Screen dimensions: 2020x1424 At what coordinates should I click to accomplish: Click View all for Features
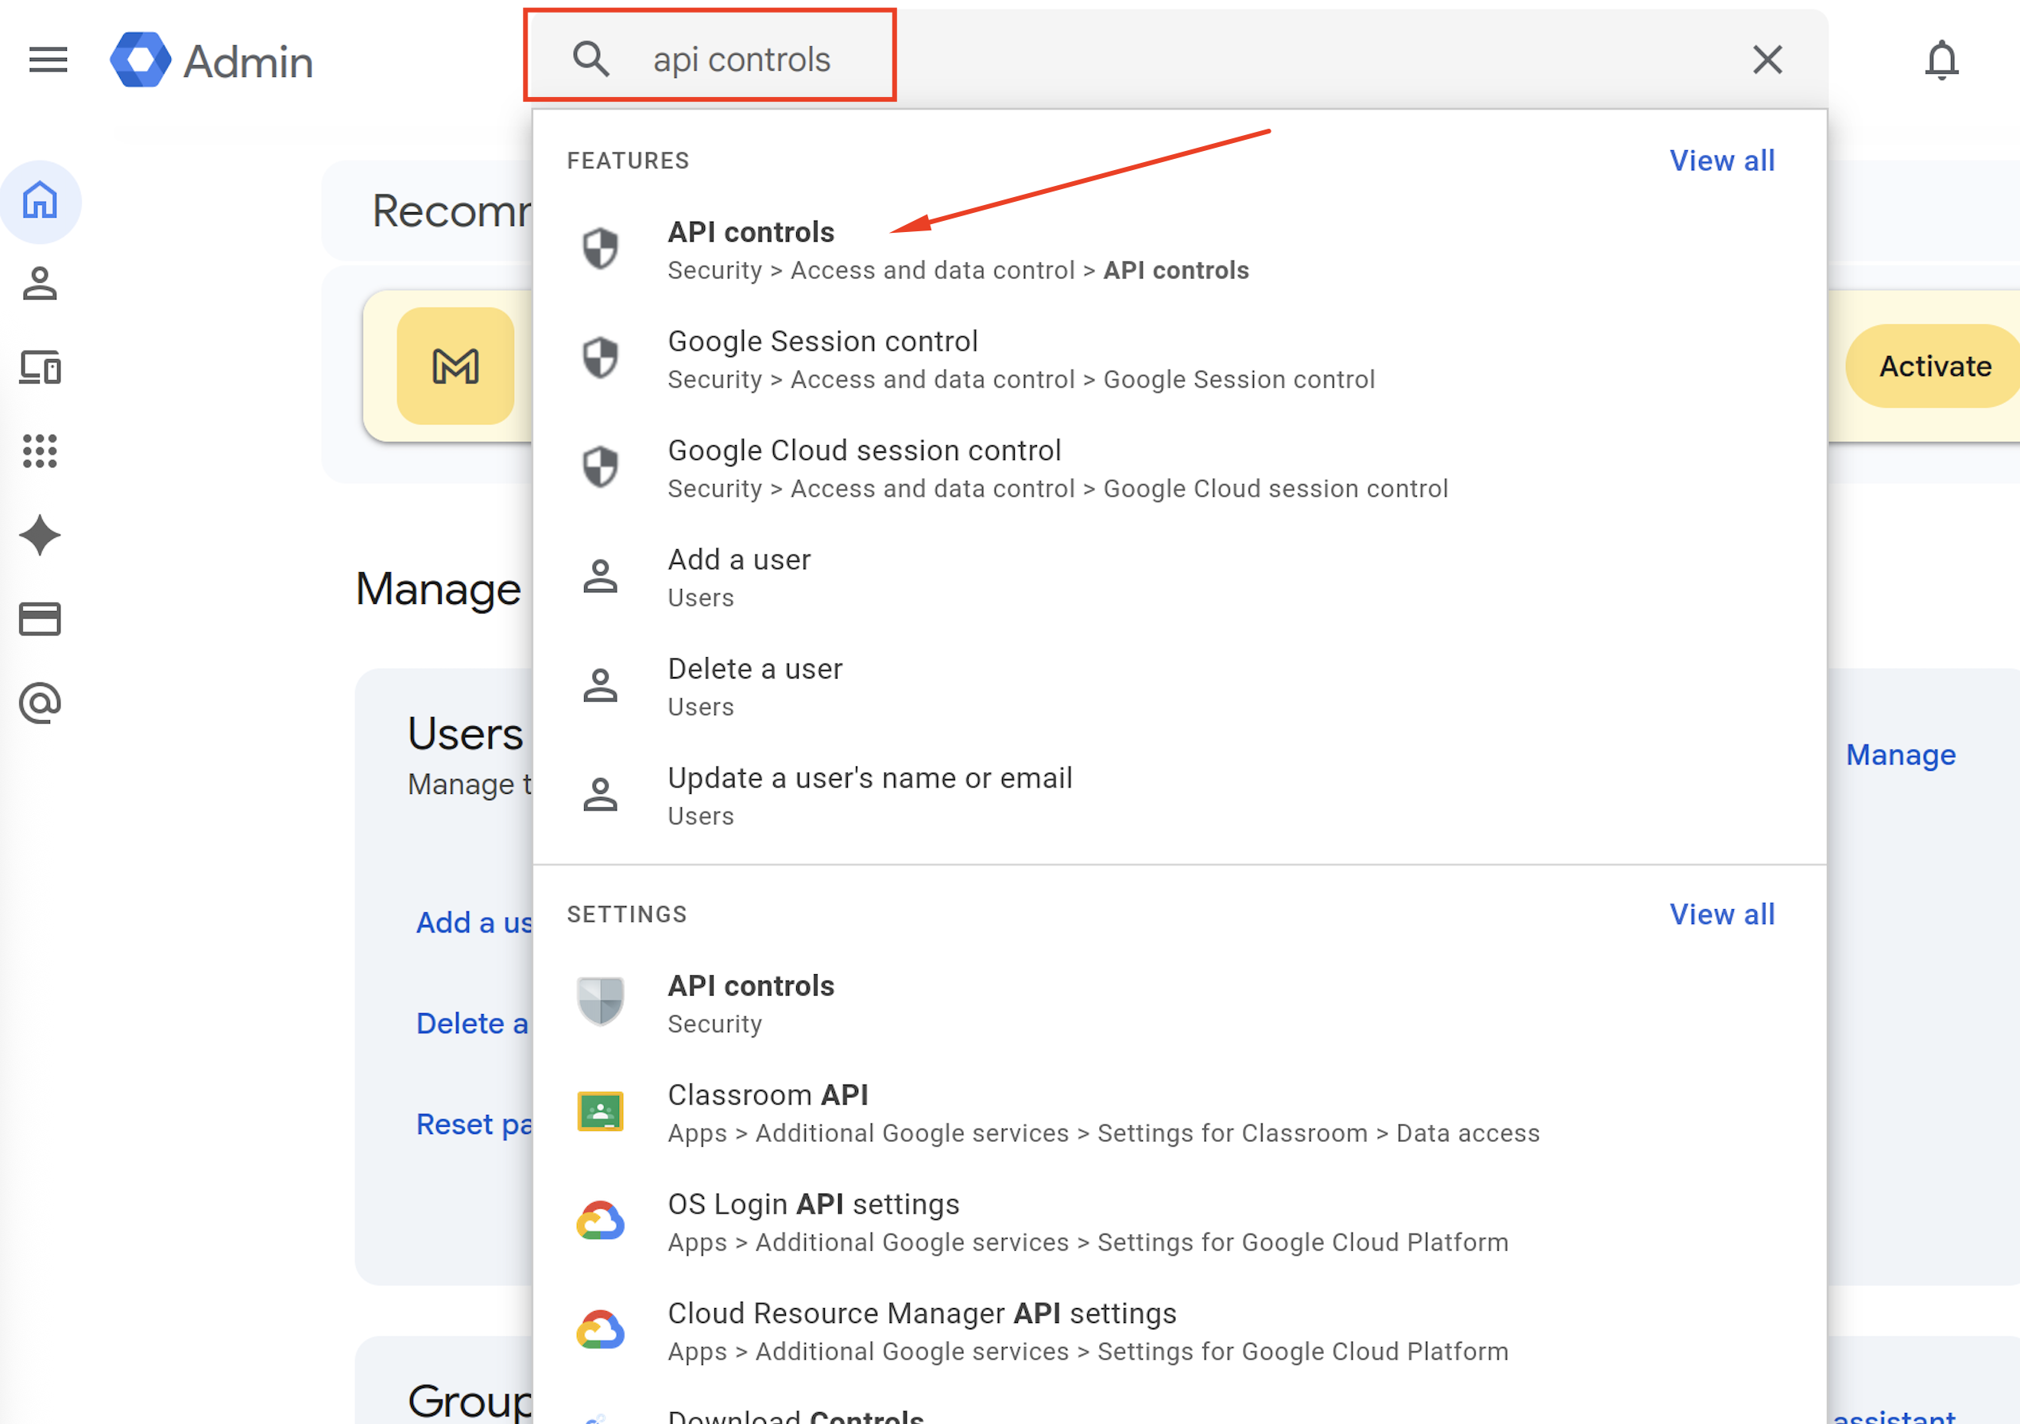coord(1722,160)
